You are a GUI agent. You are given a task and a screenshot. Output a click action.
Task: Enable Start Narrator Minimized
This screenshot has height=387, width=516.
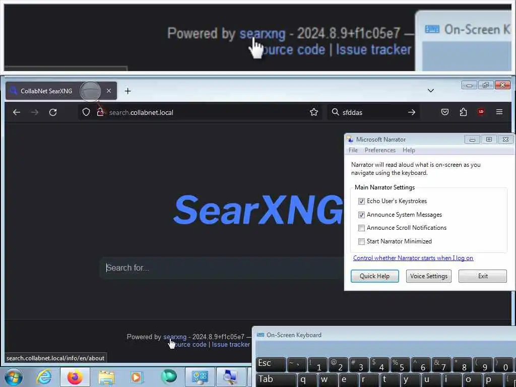click(361, 241)
